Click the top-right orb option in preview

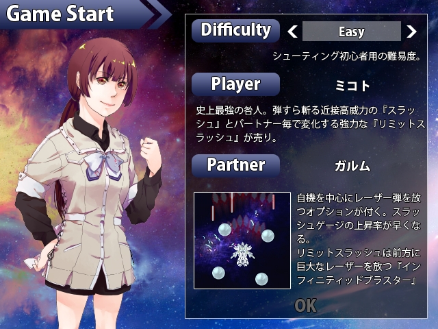coord(268,236)
